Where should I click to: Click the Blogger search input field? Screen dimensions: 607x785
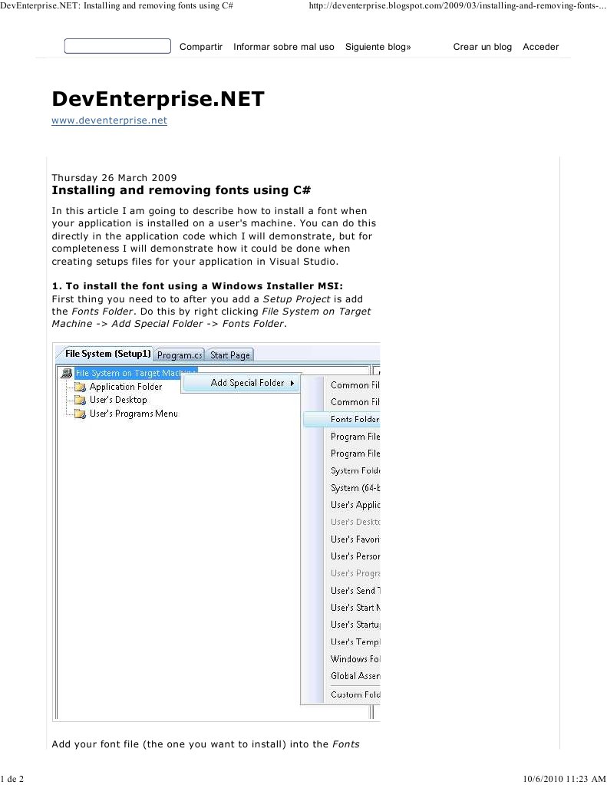(x=117, y=46)
